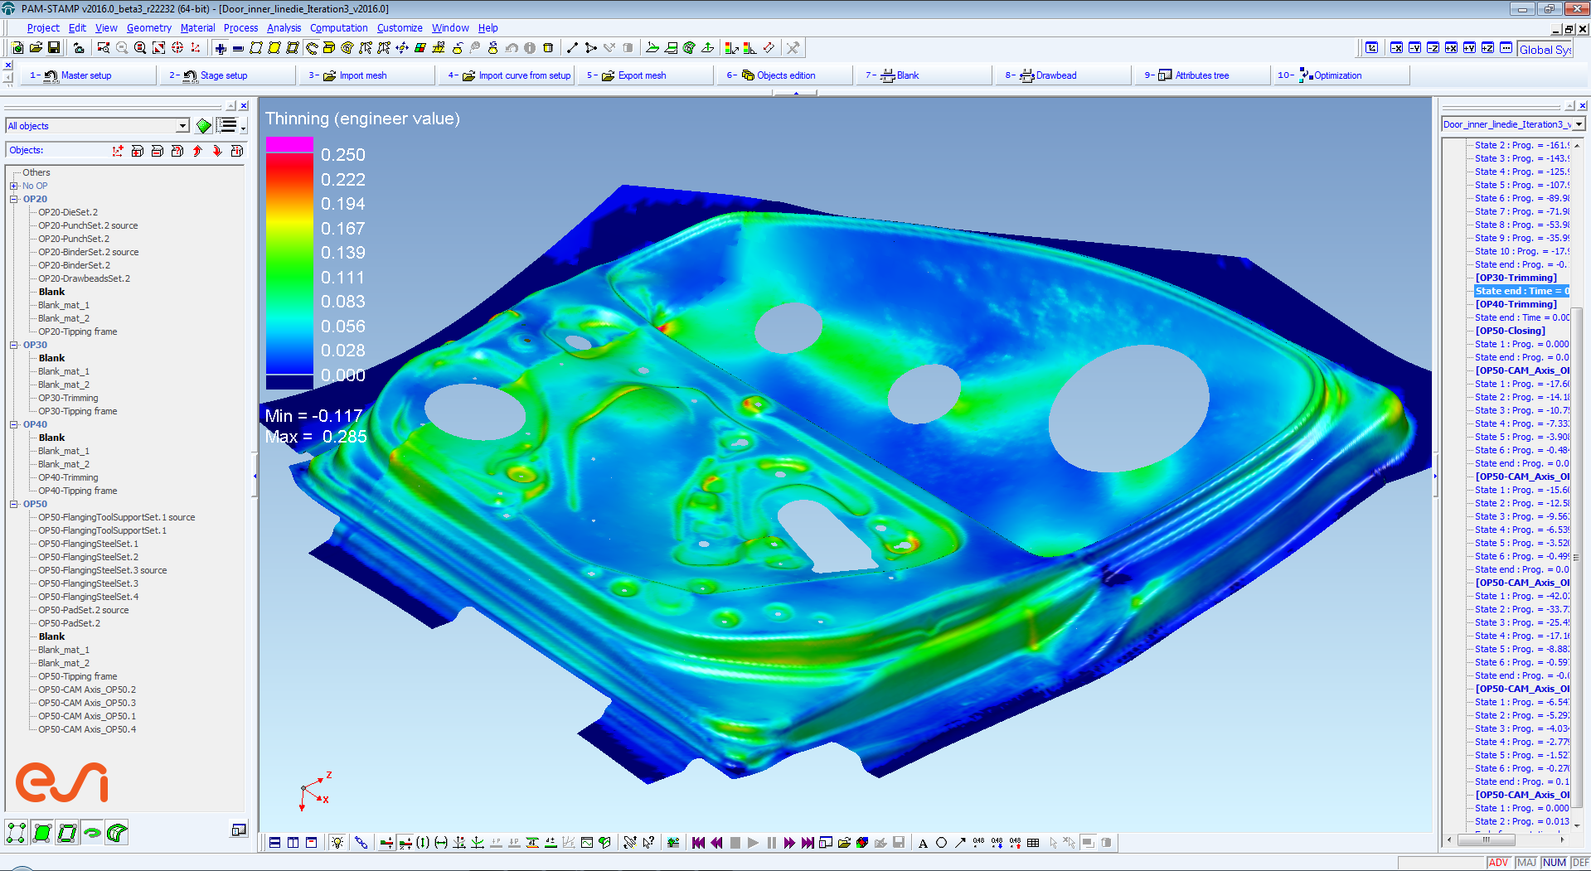Collapse the OP50 tree node
1591x871 pixels.
coord(13,504)
